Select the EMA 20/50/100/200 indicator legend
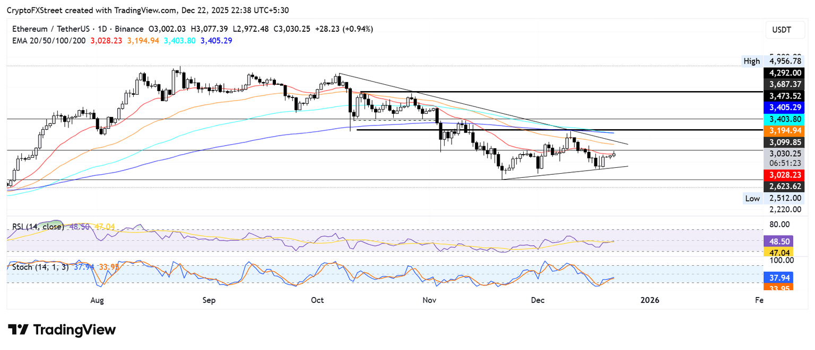The width and height of the screenshot is (815, 350). [x=49, y=40]
